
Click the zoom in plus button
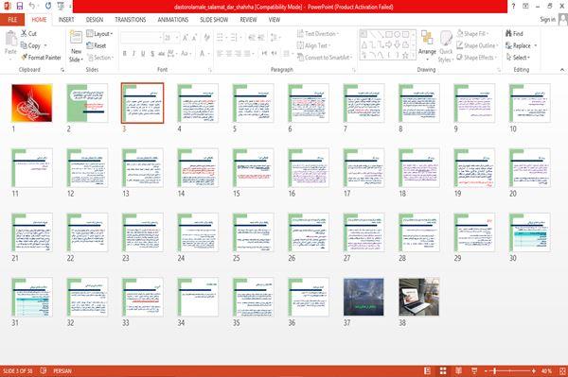pos(534,370)
